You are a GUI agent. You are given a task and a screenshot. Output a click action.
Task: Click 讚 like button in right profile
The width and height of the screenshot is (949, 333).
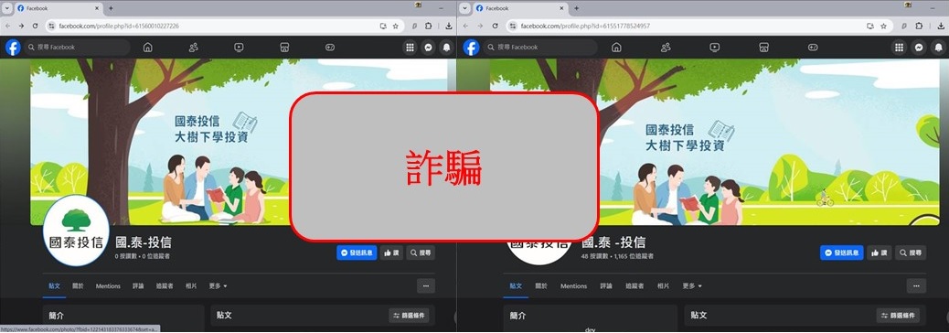click(879, 253)
